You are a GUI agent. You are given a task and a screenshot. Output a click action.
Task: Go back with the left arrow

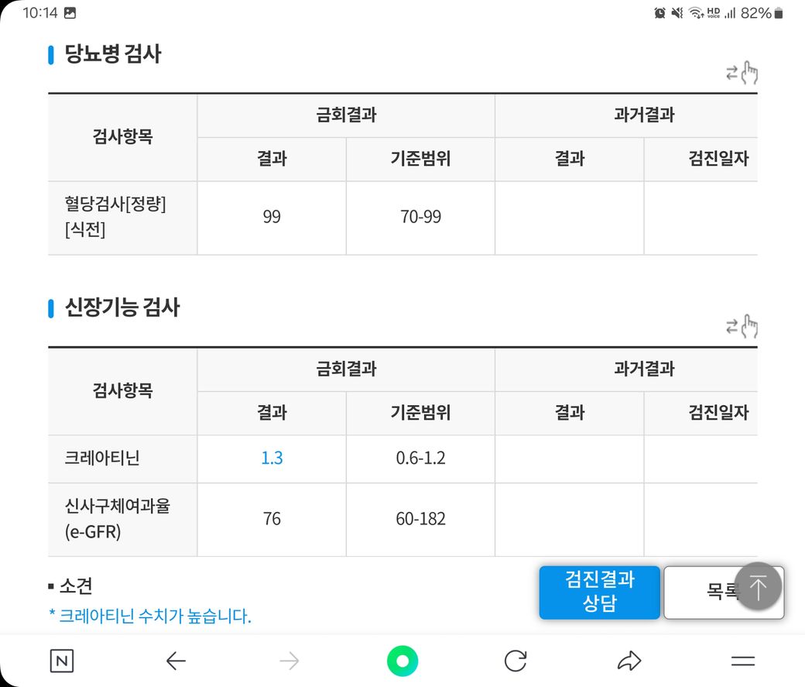click(x=176, y=661)
